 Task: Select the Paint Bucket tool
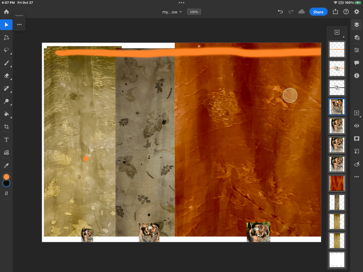(x=6, y=114)
